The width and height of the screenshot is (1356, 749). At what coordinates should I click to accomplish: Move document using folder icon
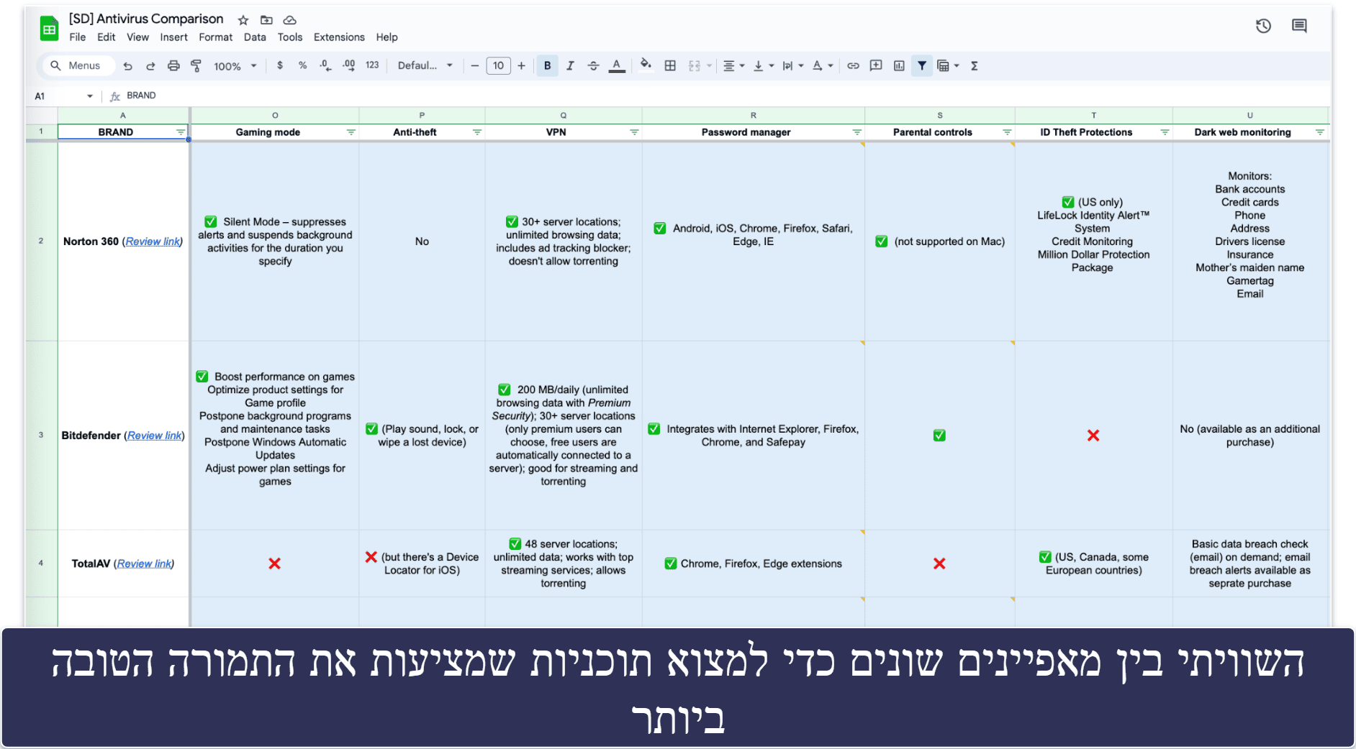(266, 20)
